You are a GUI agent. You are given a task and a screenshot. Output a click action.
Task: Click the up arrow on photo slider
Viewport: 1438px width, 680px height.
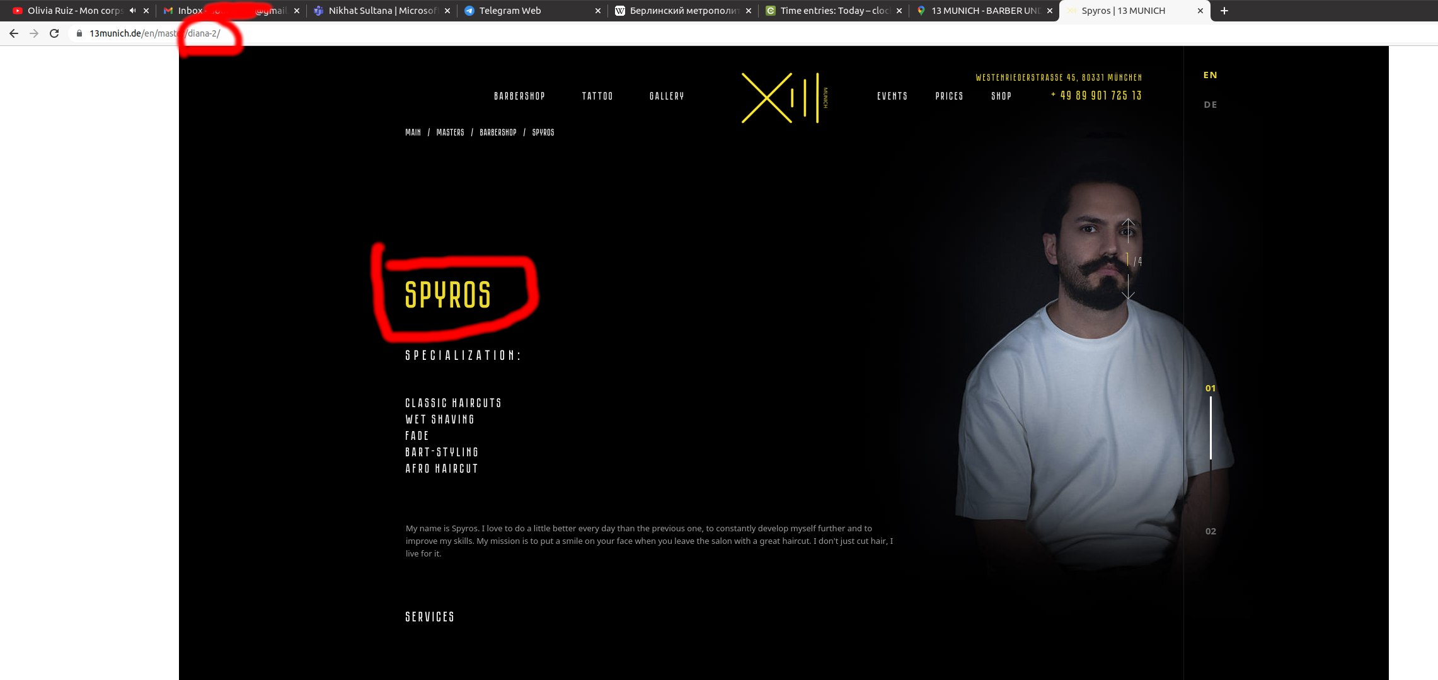click(1128, 230)
